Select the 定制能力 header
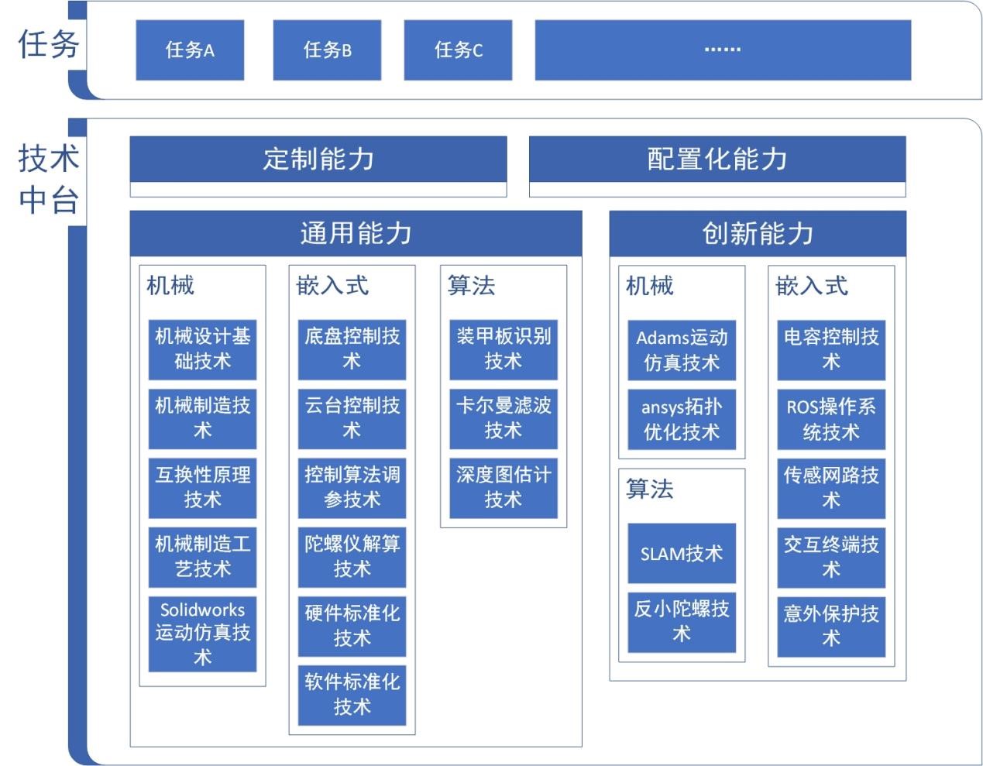Screen dimensions: 983x766 point(318,160)
